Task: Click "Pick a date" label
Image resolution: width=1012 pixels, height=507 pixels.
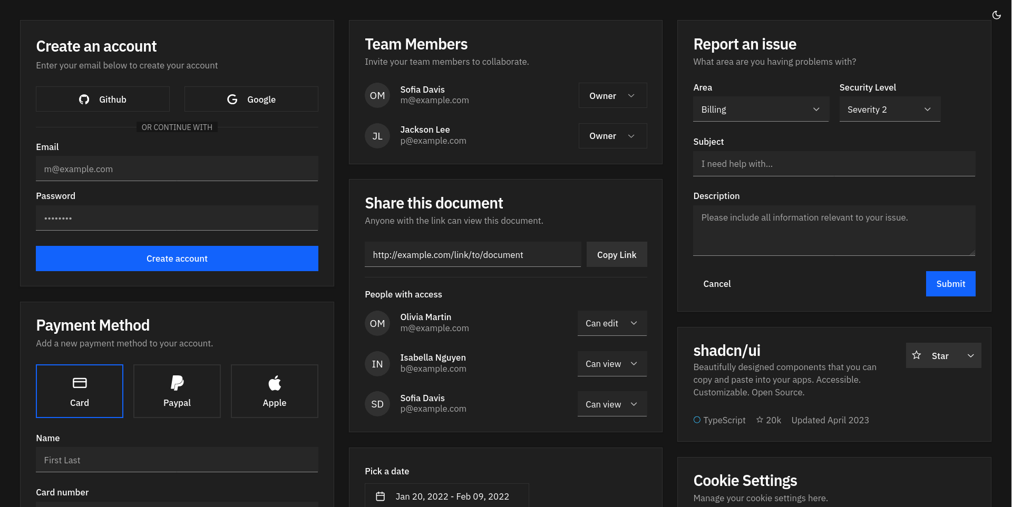Action: pyautogui.click(x=387, y=471)
